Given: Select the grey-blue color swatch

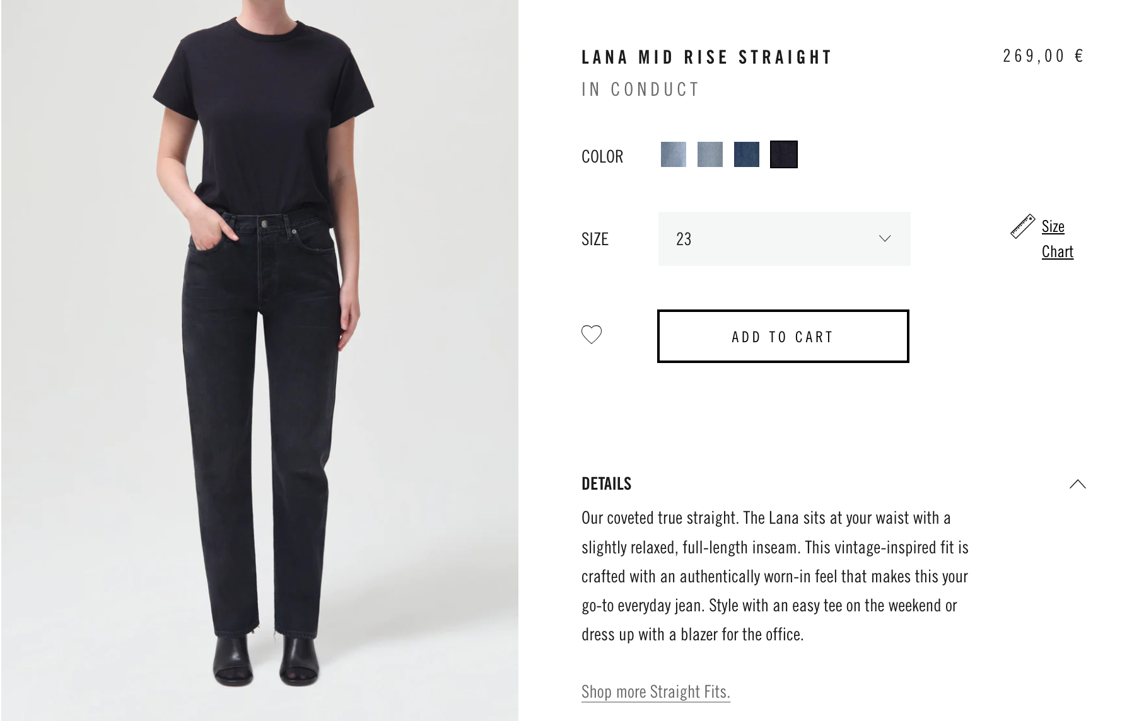Looking at the screenshot, I should pos(710,154).
